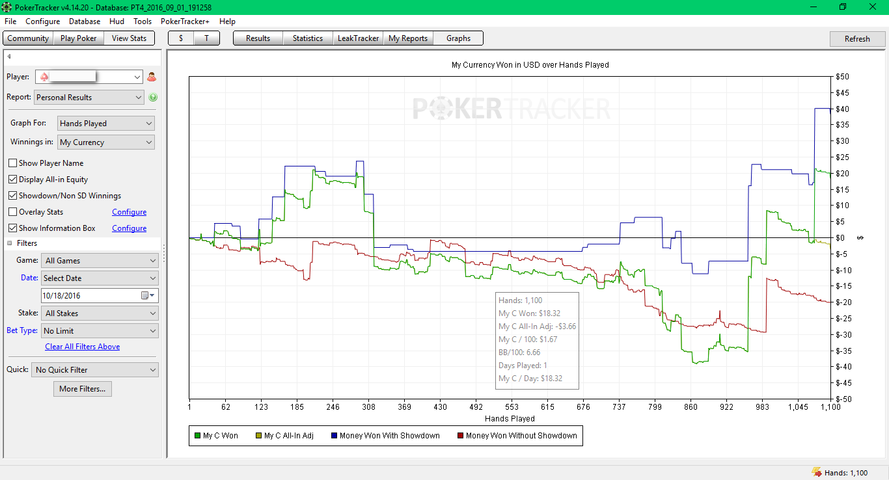Click the red player selection icon

[152, 77]
